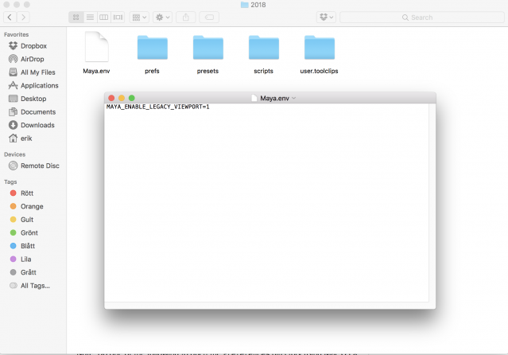
Task: Go forward with Finder's forward arrow
Action: coord(23,18)
